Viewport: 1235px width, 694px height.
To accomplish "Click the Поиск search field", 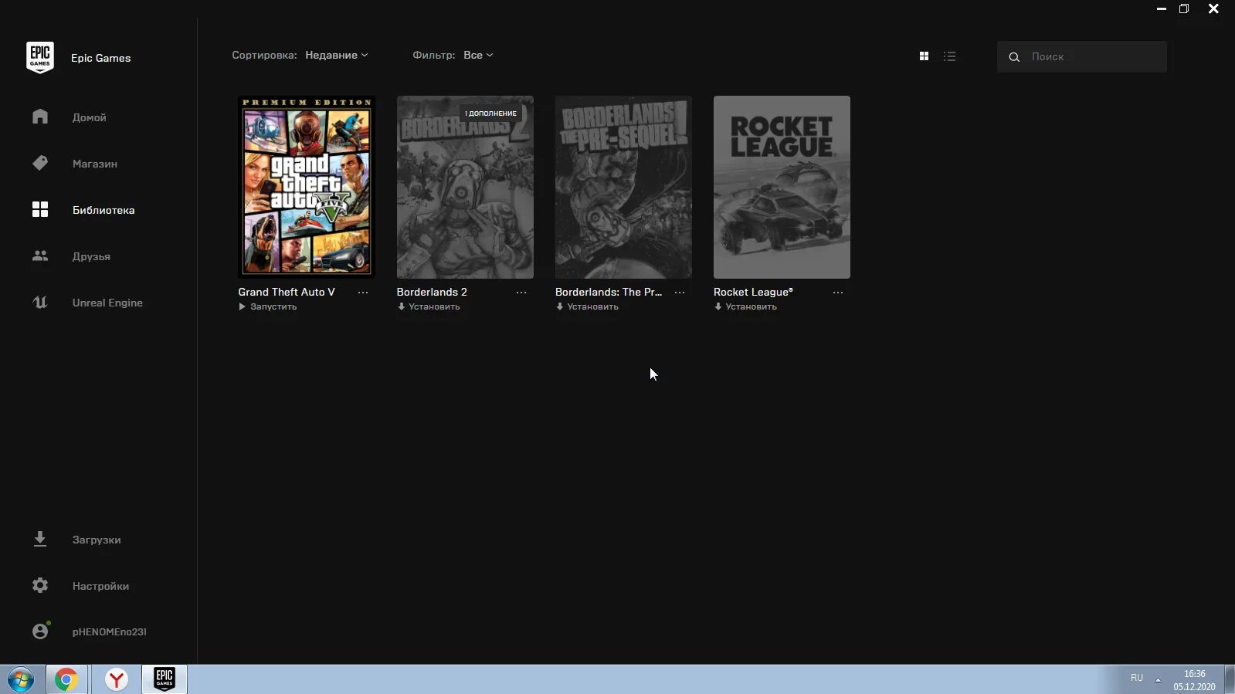I will coord(1081,56).
